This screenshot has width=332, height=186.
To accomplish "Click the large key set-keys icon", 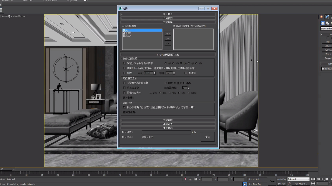I will tap(272, 181).
